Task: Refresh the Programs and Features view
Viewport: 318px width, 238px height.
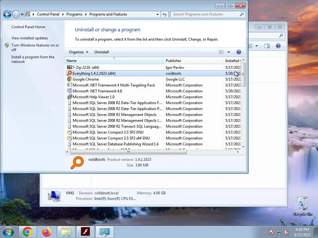Action: [x=165, y=14]
